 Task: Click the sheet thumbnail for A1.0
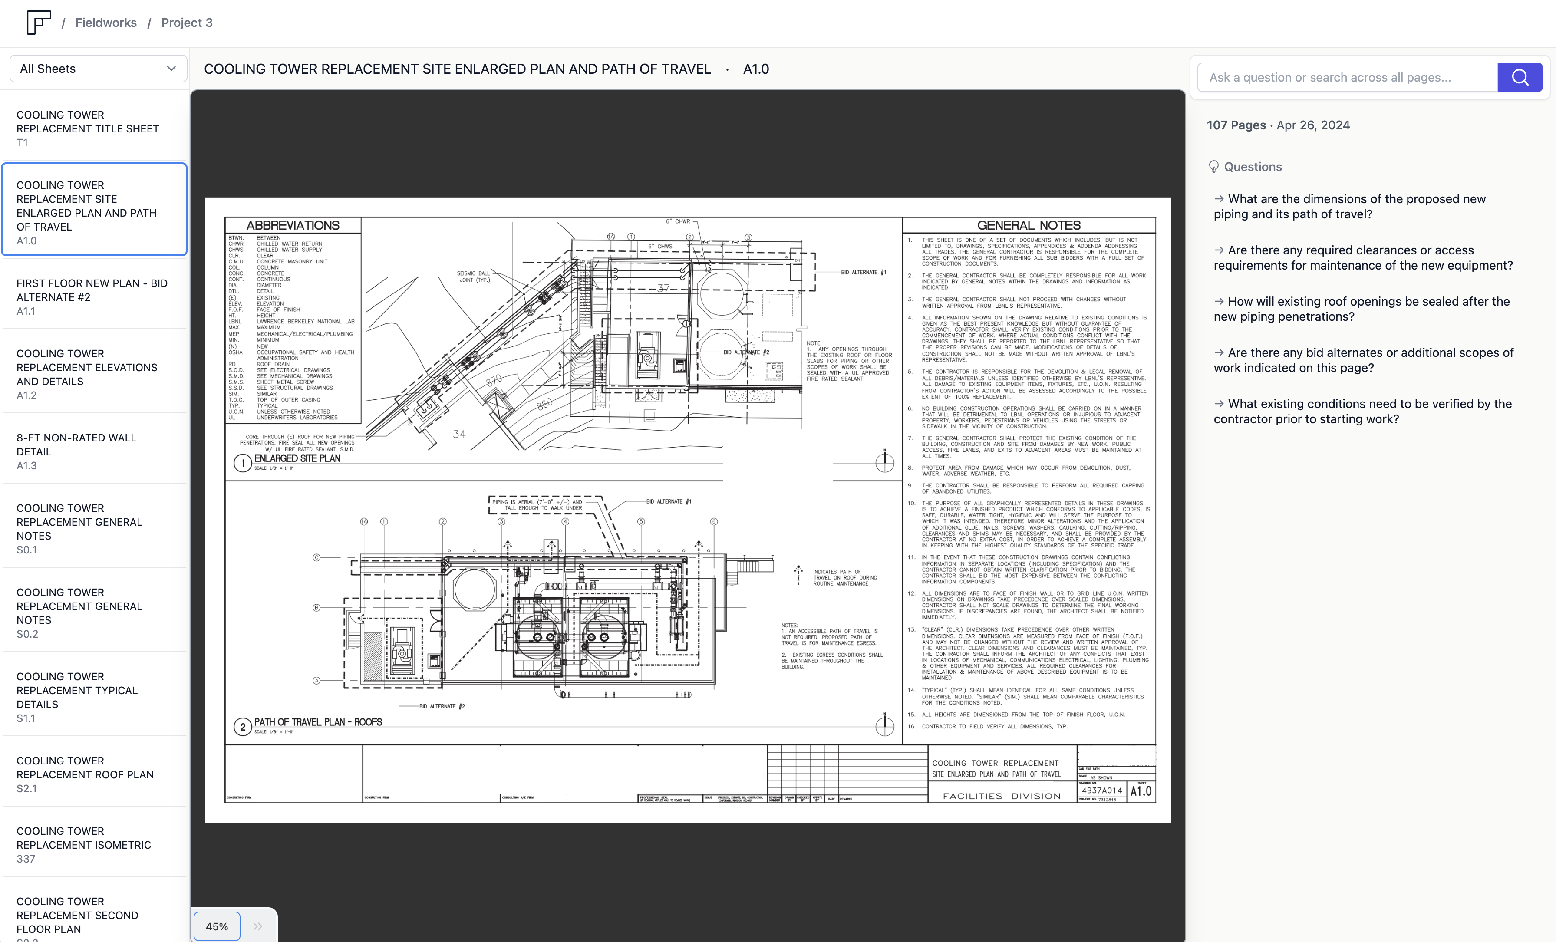(x=95, y=205)
